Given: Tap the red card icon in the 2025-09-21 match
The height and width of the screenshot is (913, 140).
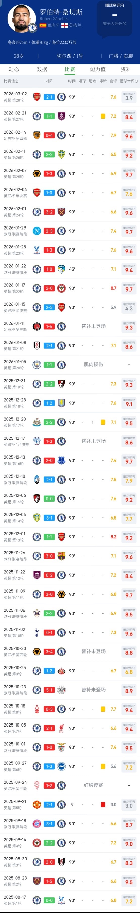Looking at the screenshot, I should 103,805.
